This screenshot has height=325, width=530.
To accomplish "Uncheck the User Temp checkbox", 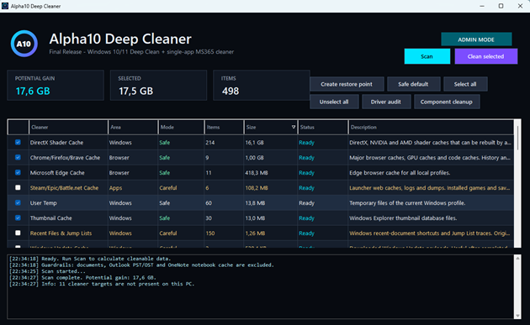I will (18, 203).
